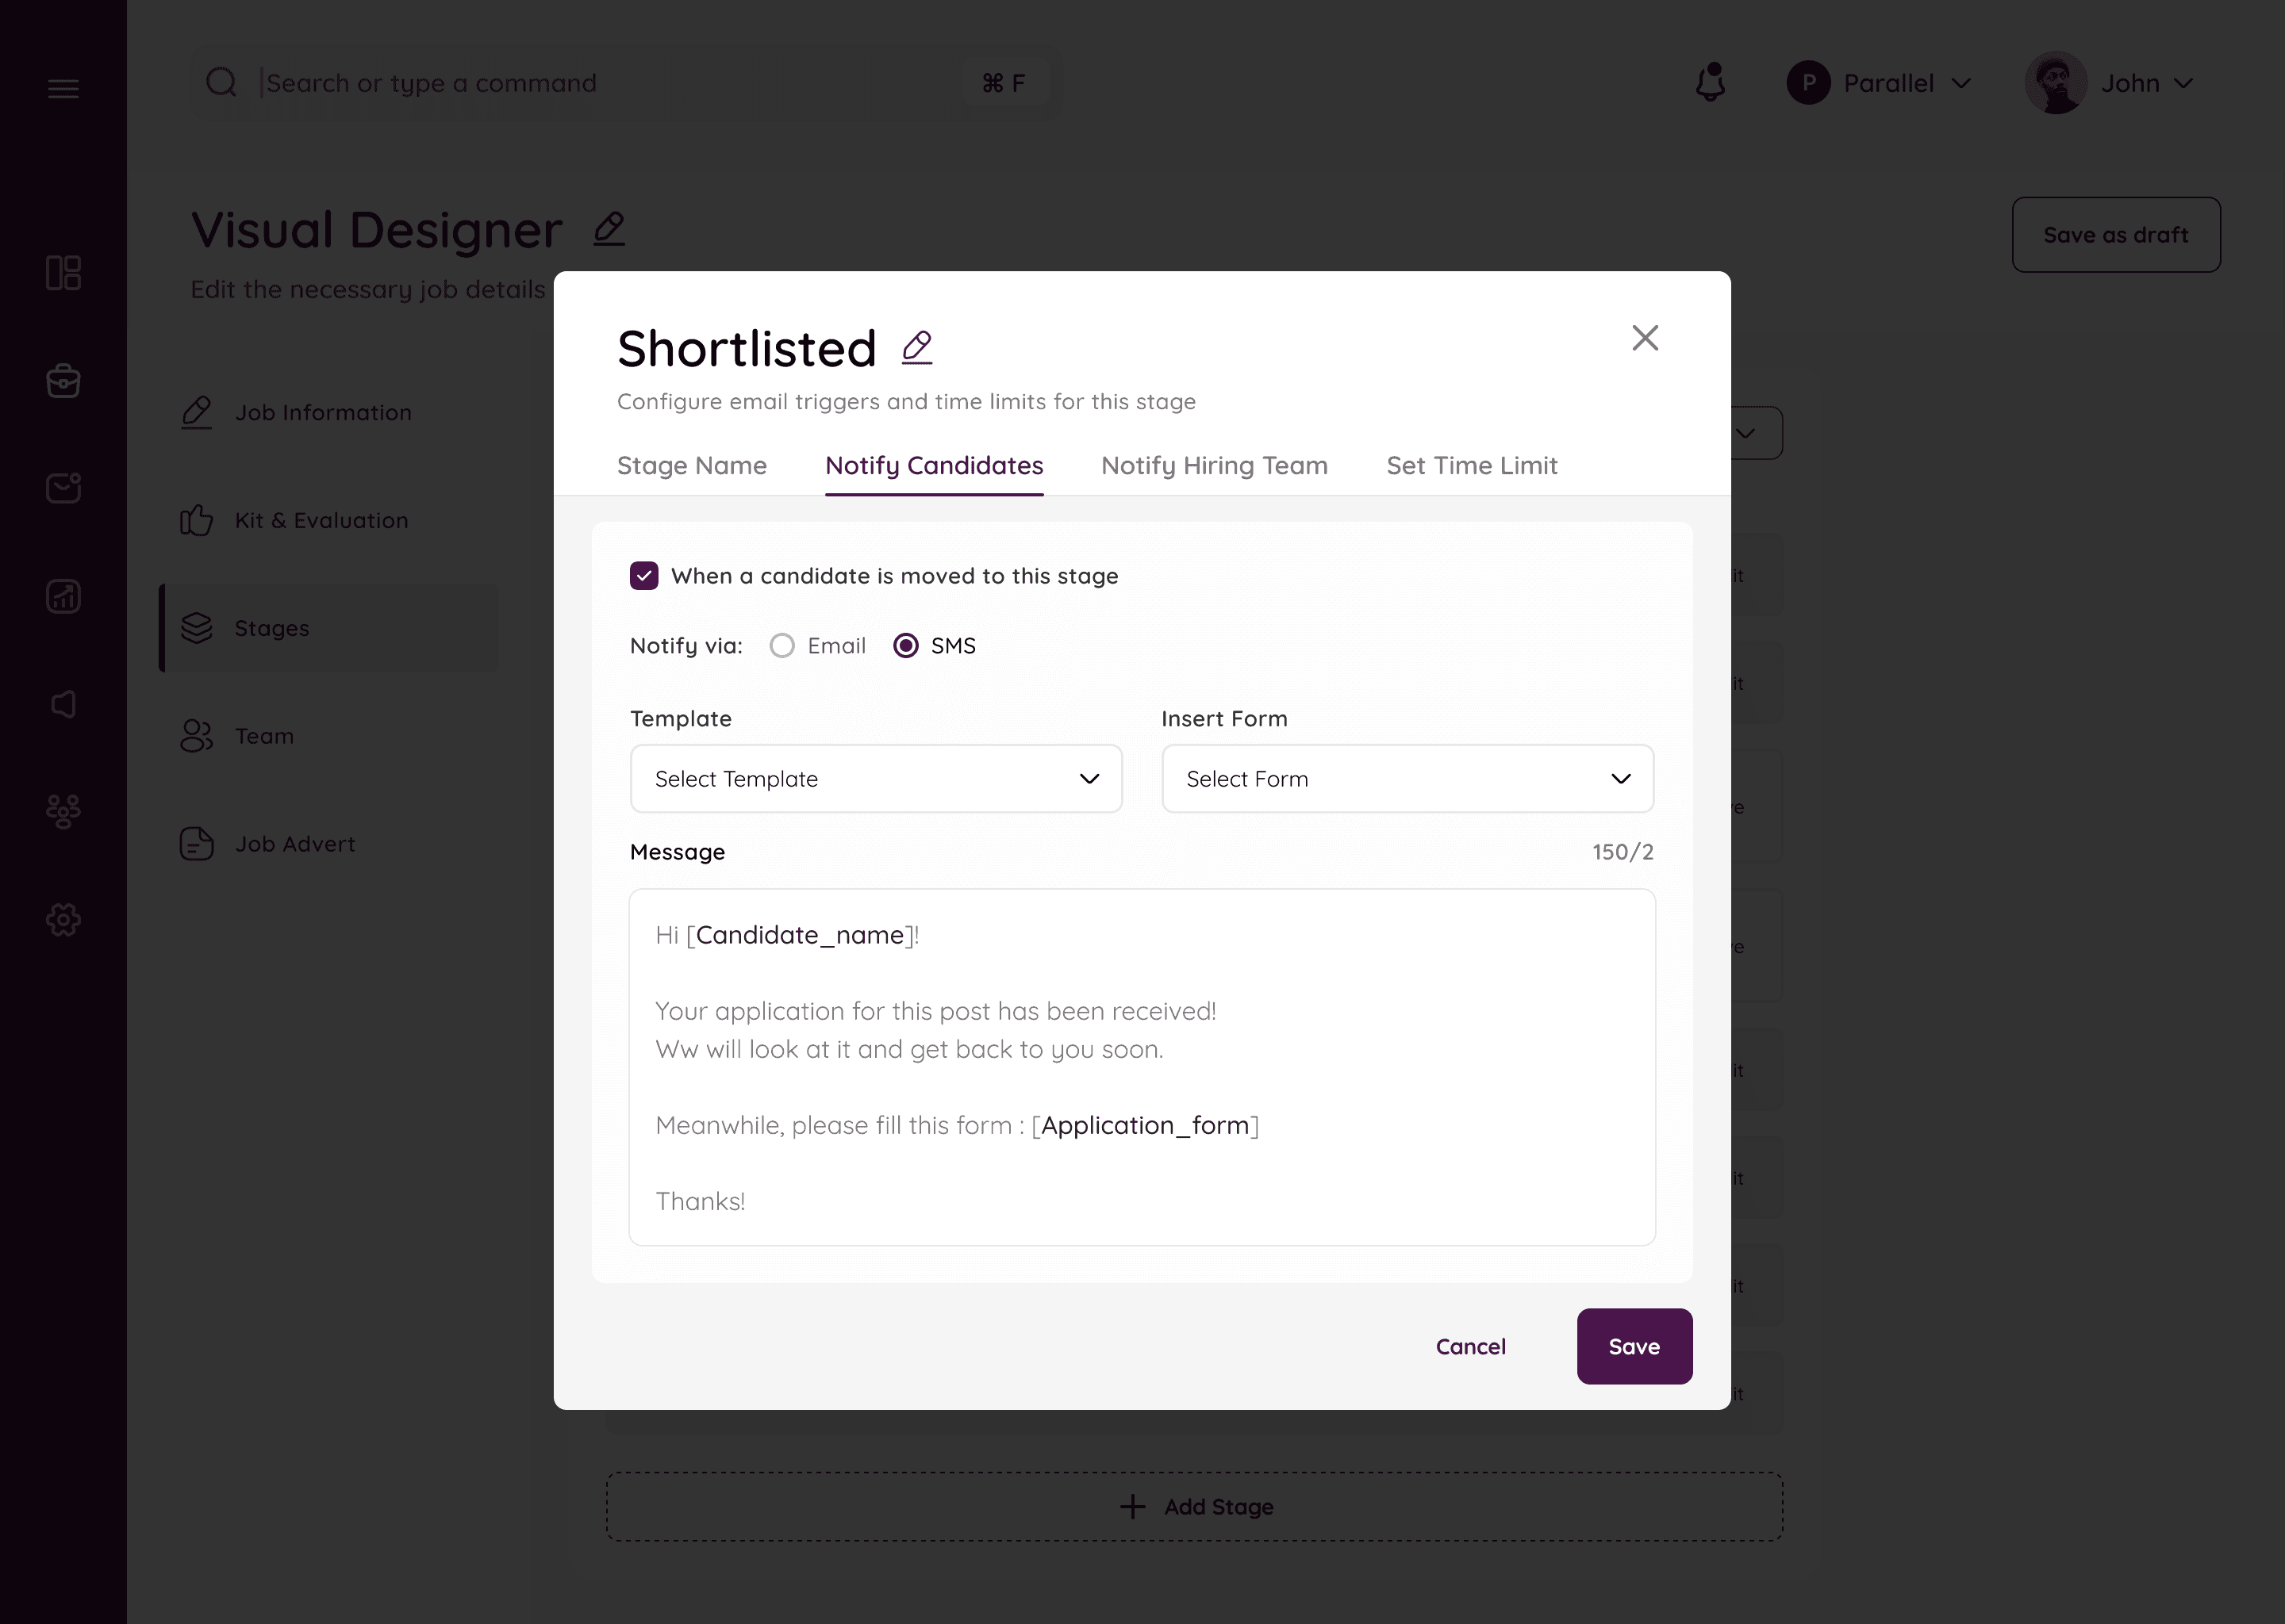Uncheck 'When a candidate is moved to this stage'
This screenshot has height=1624, width=2285.
644,576
